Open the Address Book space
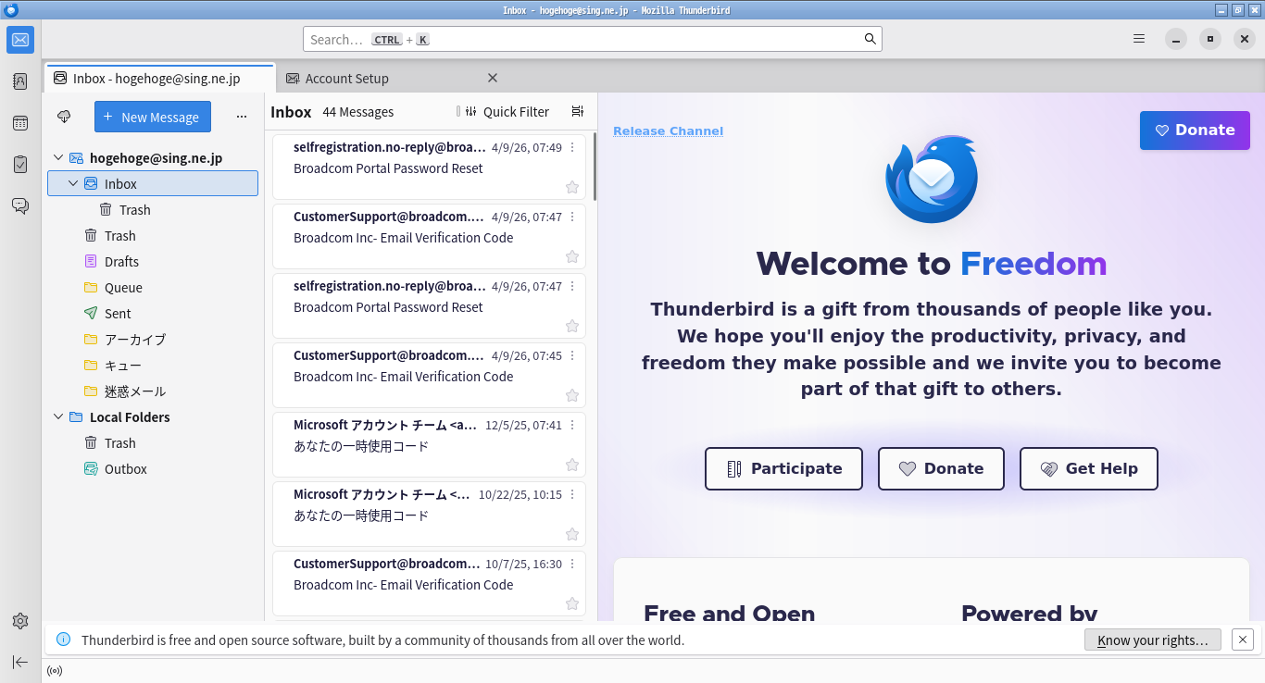 pyautogui.click(x=19, y=81)
